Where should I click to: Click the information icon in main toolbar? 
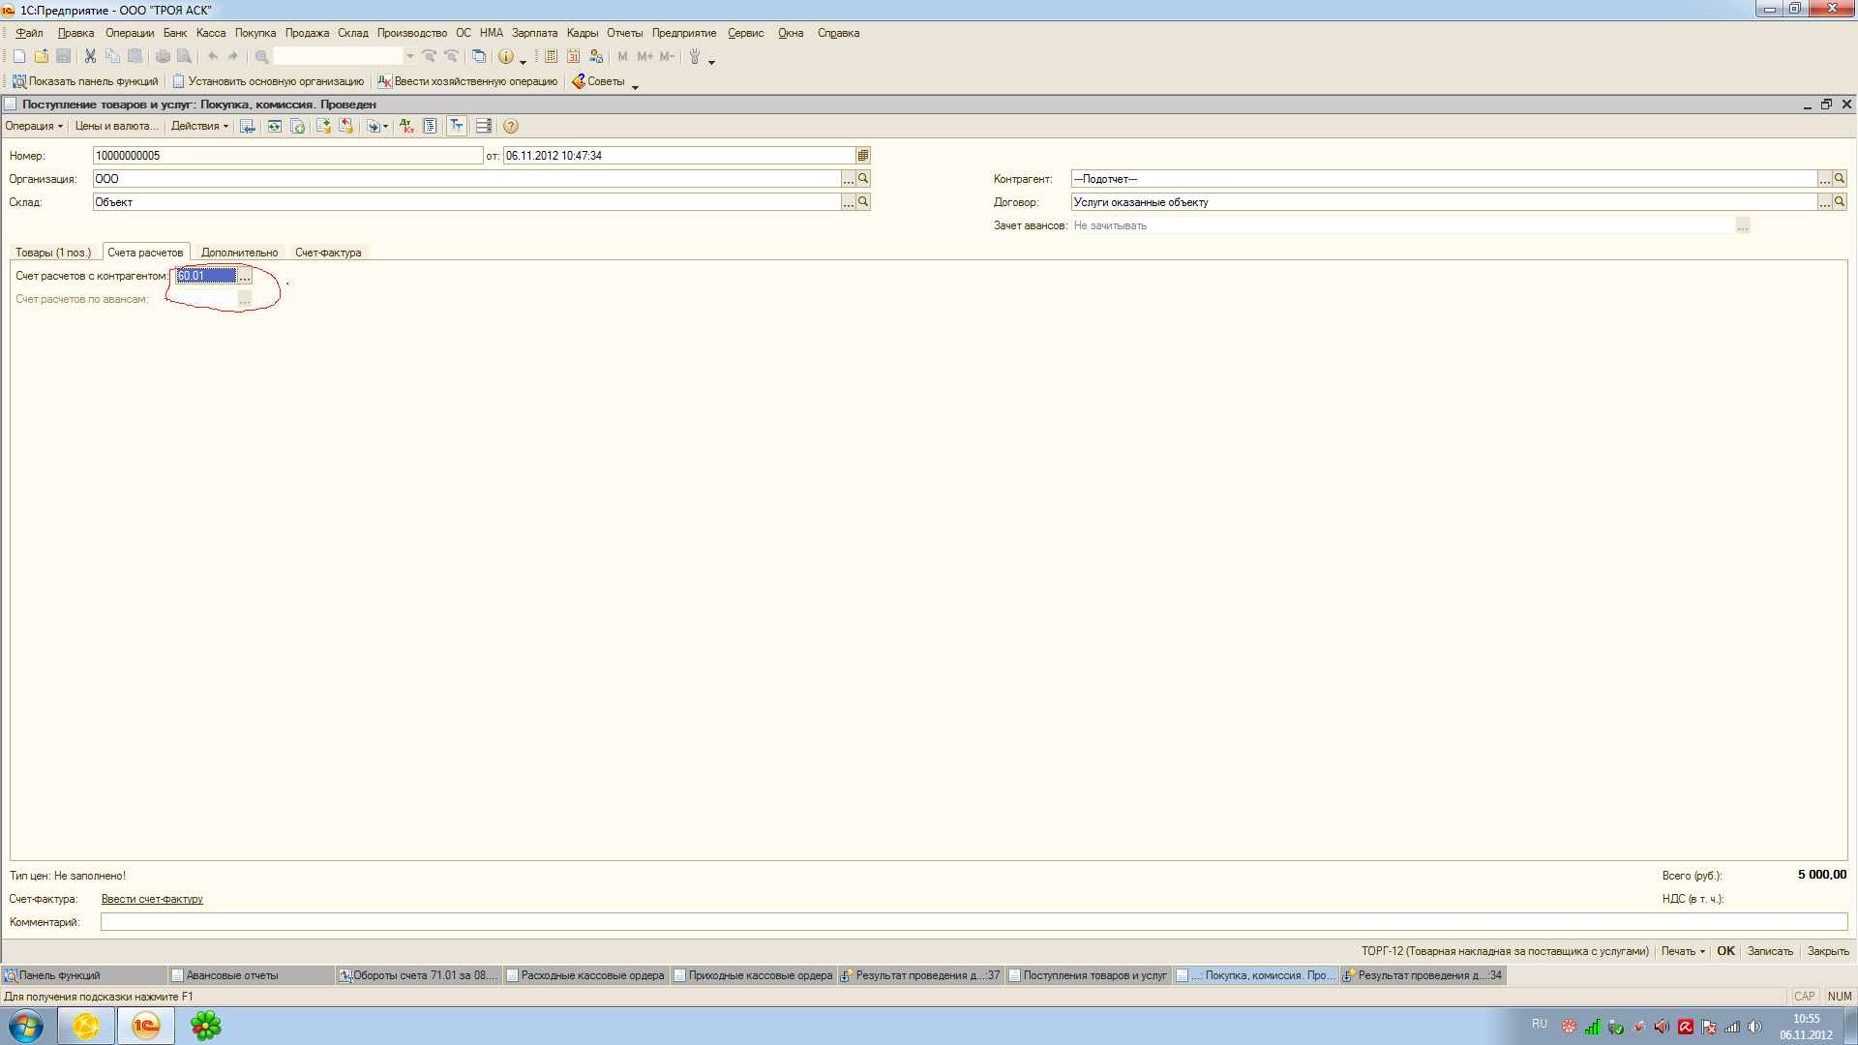[505, 56]
